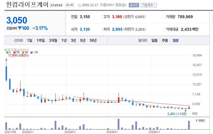Click the 2025/01 x-axis label
Screen dimensions: 213x134
pos(154,132)
